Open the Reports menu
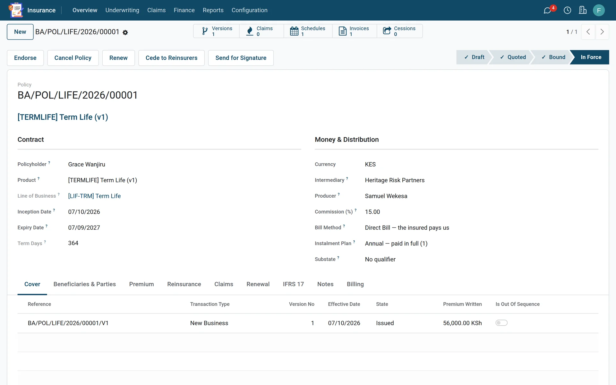The width and height of the screenshot is (616, 385). coord(213,10)
